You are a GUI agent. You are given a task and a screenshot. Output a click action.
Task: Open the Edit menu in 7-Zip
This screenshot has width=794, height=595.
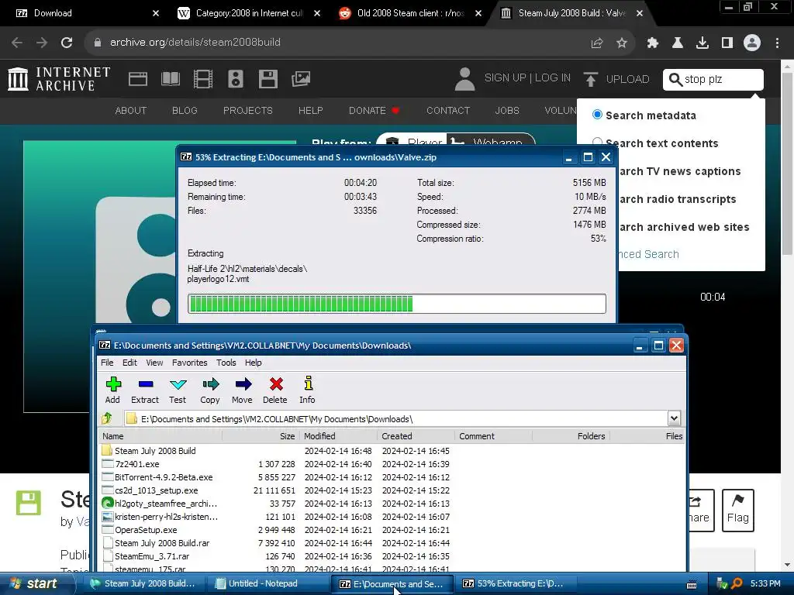(x=129, y=363)
